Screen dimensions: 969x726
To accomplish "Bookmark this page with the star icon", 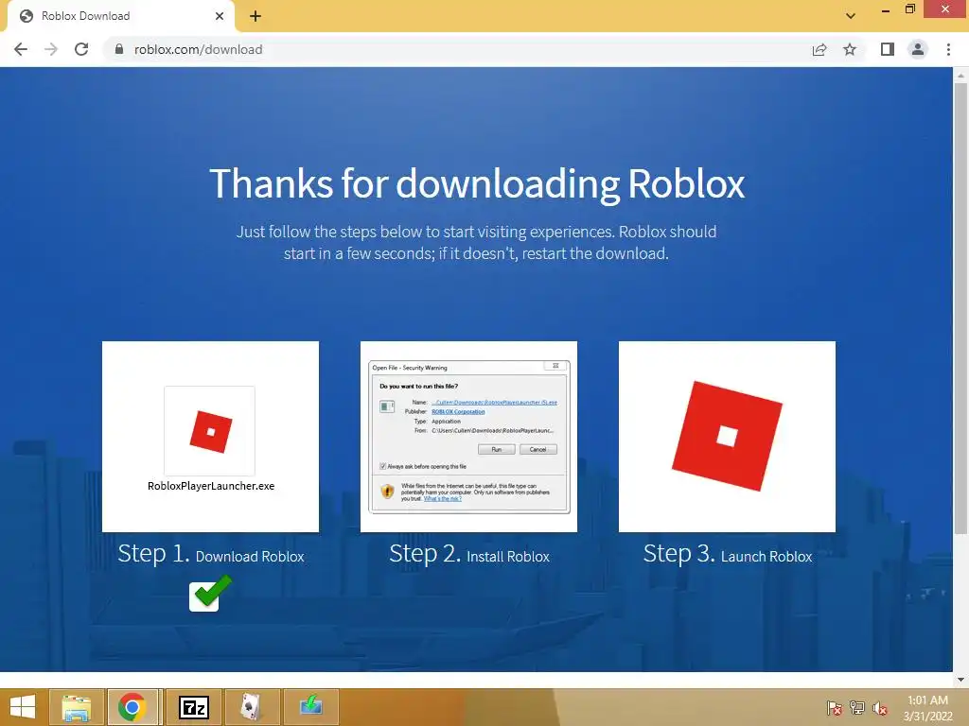I will click(850, 49).
